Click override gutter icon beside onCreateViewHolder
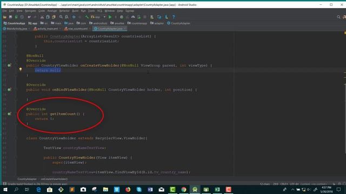 9,65
